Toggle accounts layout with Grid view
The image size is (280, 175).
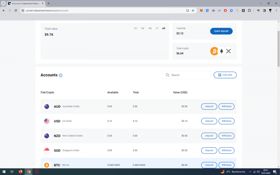(225, 75)
